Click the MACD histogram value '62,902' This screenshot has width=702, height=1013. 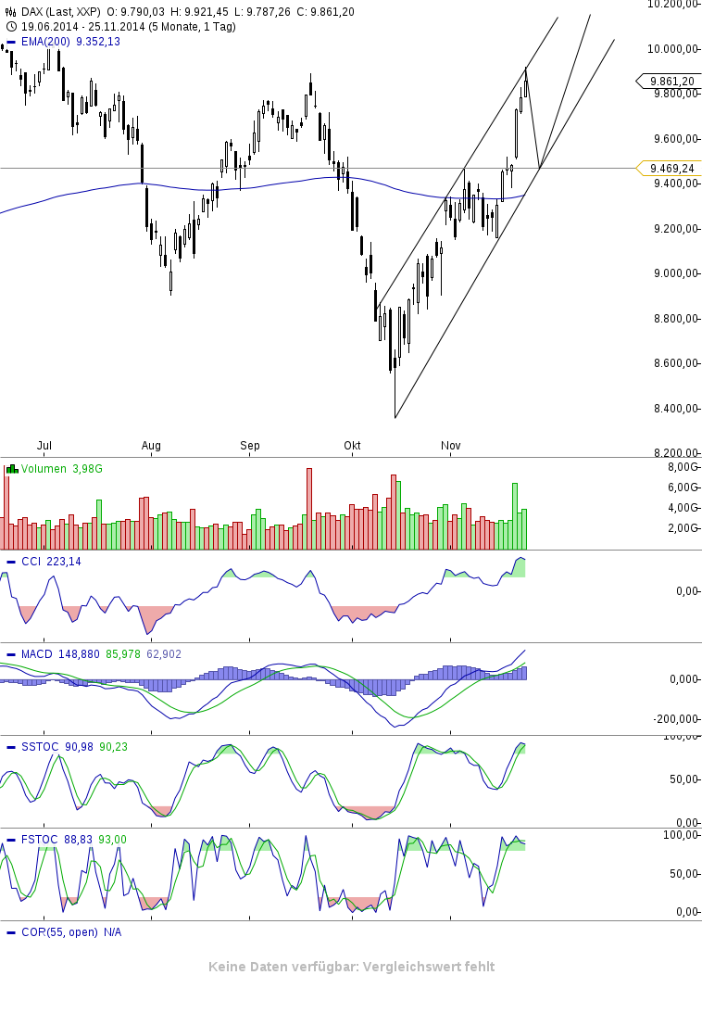pyautogui.click(x=164, y=653)
